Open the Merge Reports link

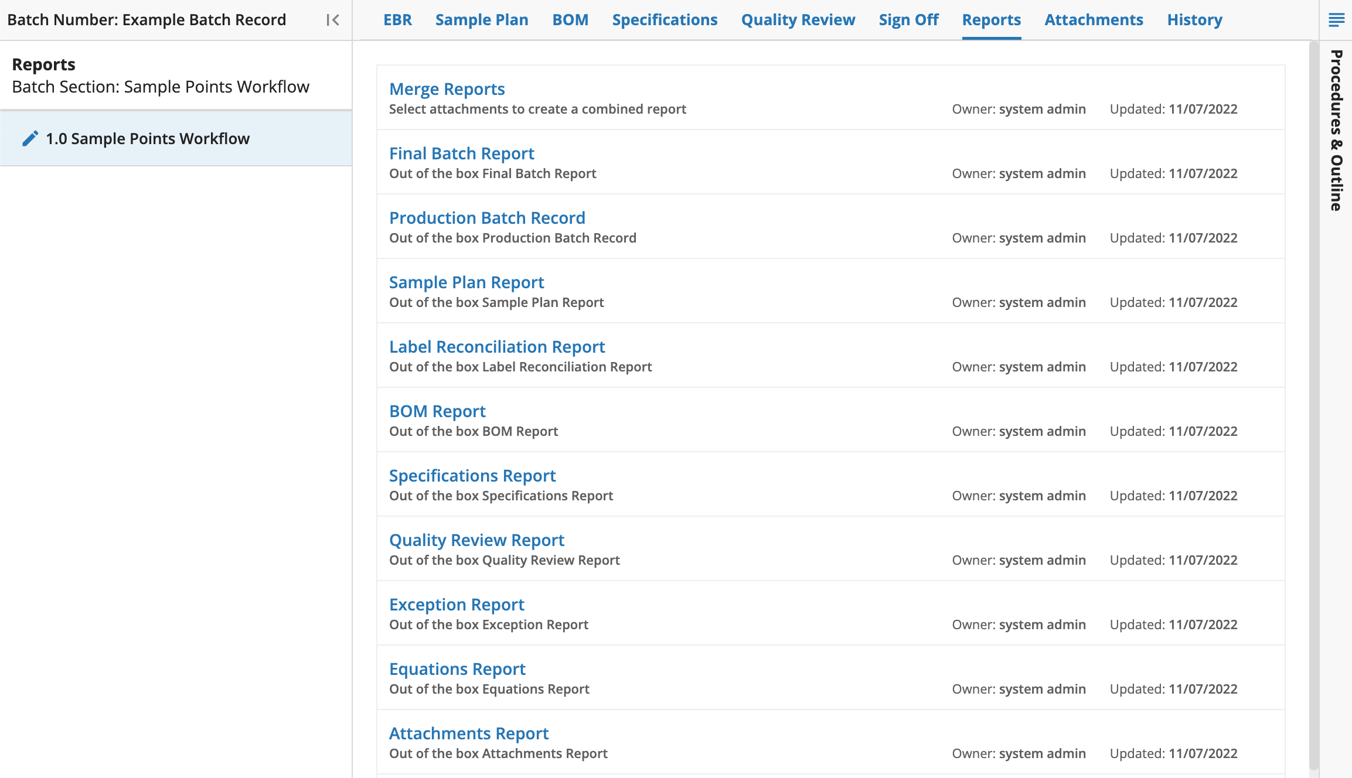click(447, 89)
